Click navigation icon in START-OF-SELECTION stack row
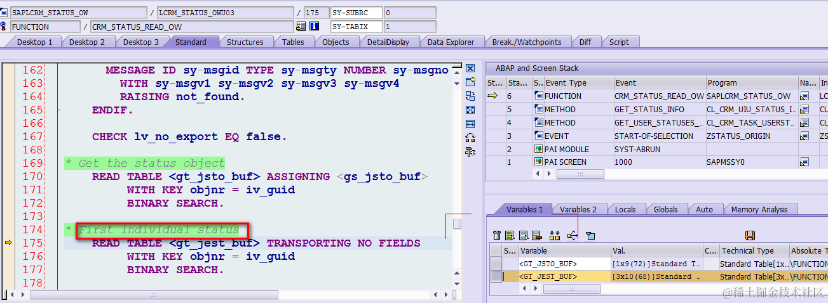The height and width of the screenshot is (303, 828). point(804,136)
